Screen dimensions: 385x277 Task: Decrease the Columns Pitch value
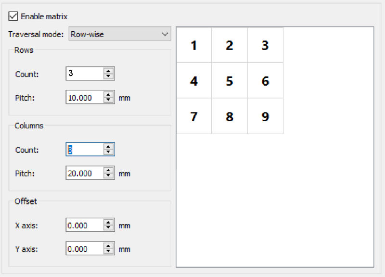(108, 176)
